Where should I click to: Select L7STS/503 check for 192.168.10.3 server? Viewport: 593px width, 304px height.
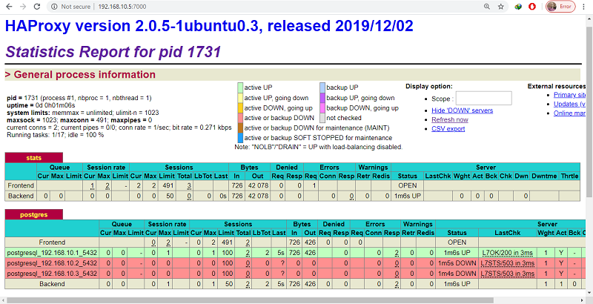[x=508, y=274]
